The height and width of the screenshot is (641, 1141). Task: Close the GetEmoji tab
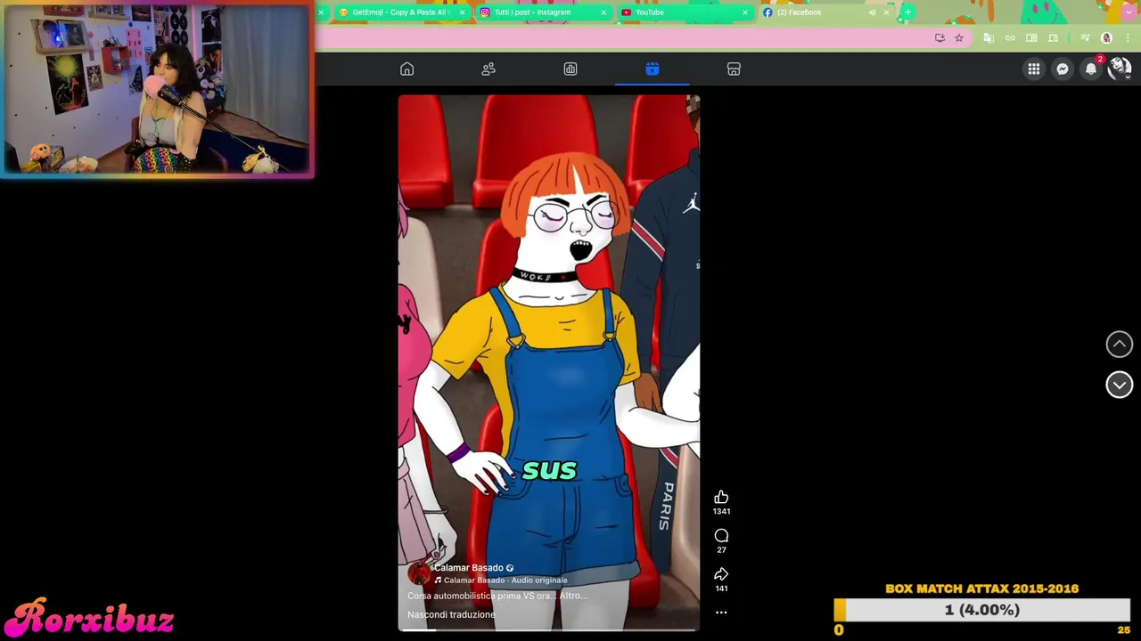(462, 12)
